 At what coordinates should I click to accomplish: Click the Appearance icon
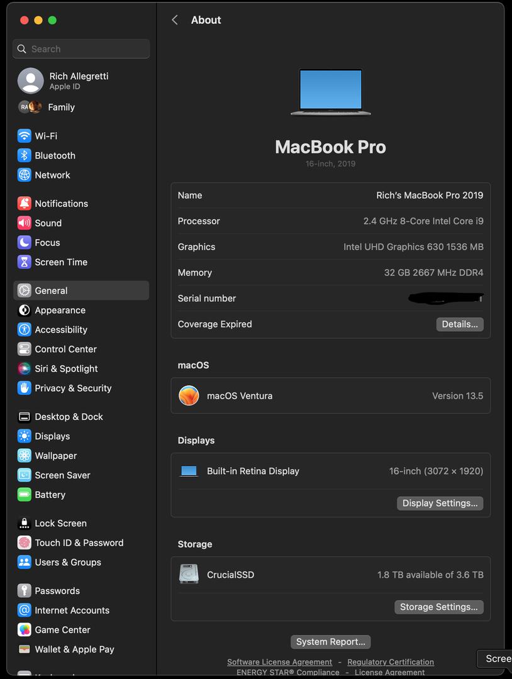point(25,310)
